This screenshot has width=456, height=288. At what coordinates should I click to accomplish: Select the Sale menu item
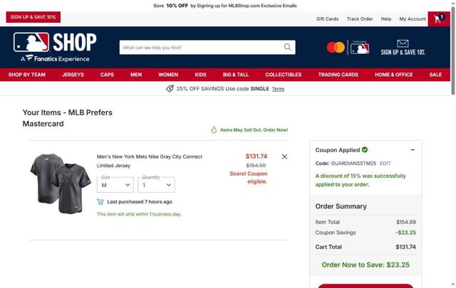click(435, 75)
